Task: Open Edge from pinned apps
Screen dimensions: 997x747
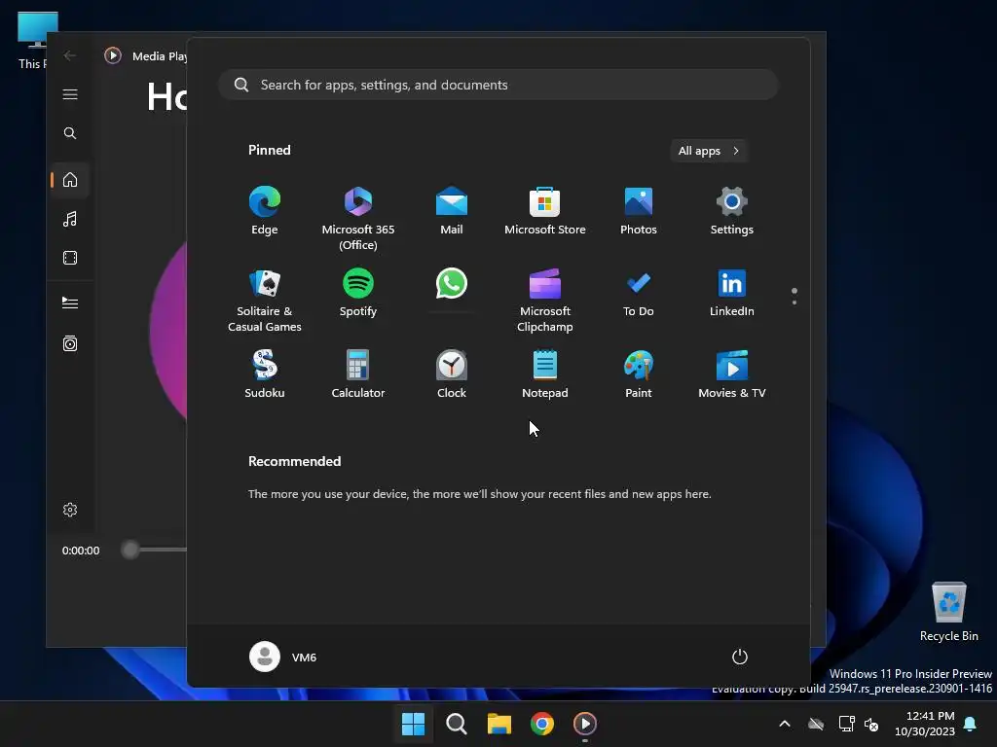Action: (x=265, y=211)
